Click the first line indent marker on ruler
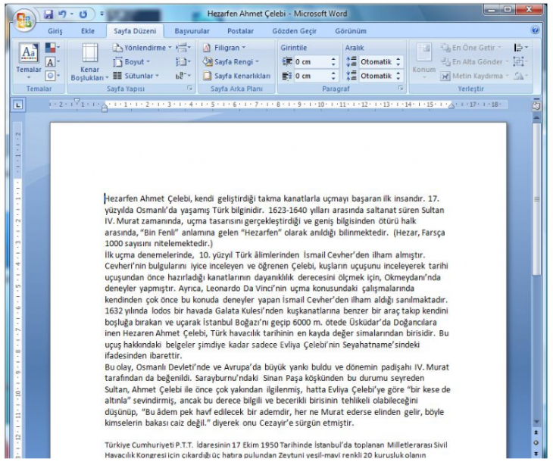 (x=77, y=101)
